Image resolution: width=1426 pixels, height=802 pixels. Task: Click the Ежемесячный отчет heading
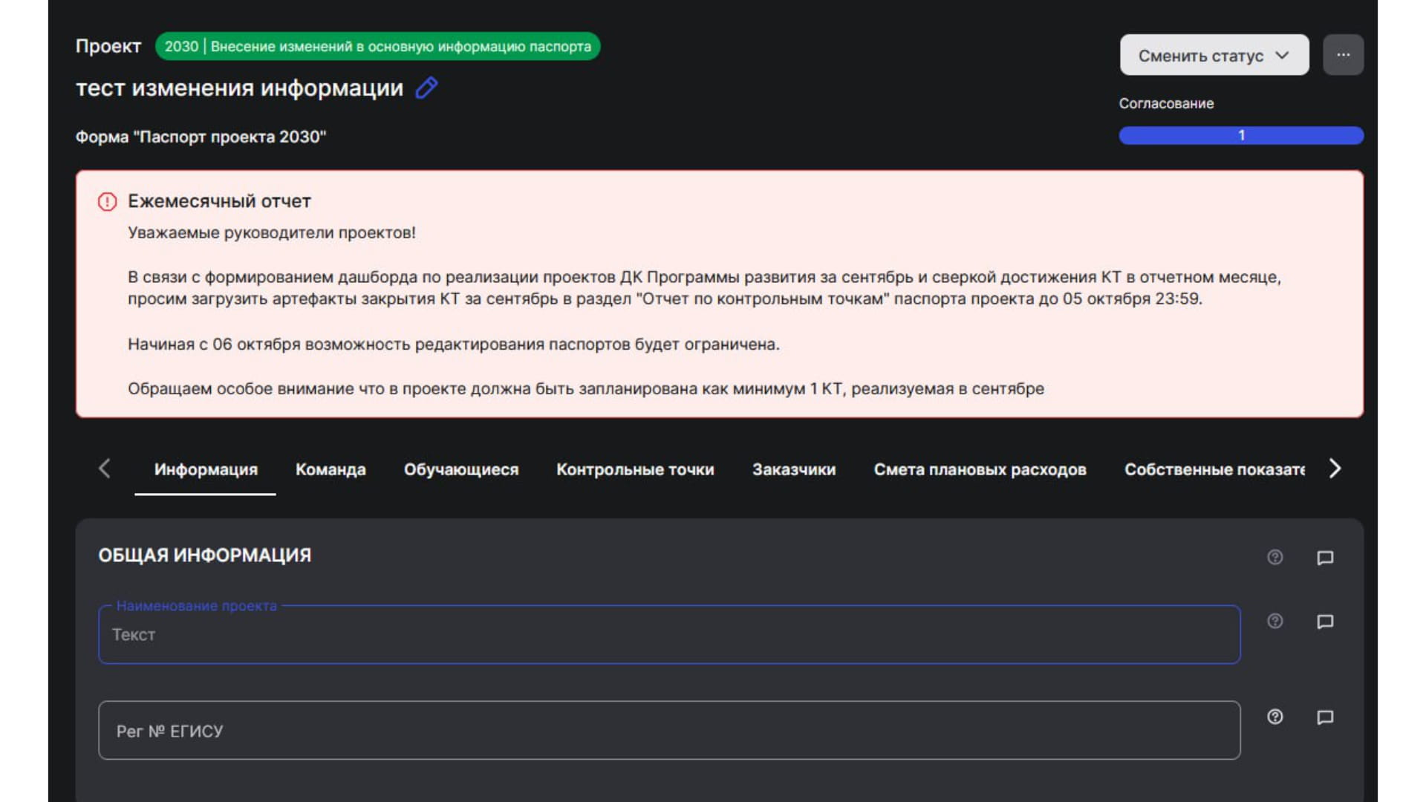(219, 201)
